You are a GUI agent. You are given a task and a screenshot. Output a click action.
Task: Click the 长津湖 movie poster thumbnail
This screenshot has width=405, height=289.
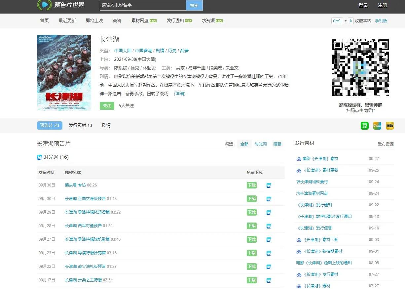(64, 72)
